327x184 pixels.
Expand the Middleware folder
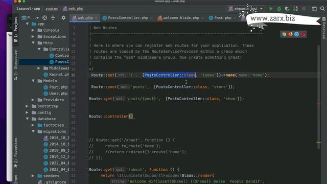(x=39, y=68)
